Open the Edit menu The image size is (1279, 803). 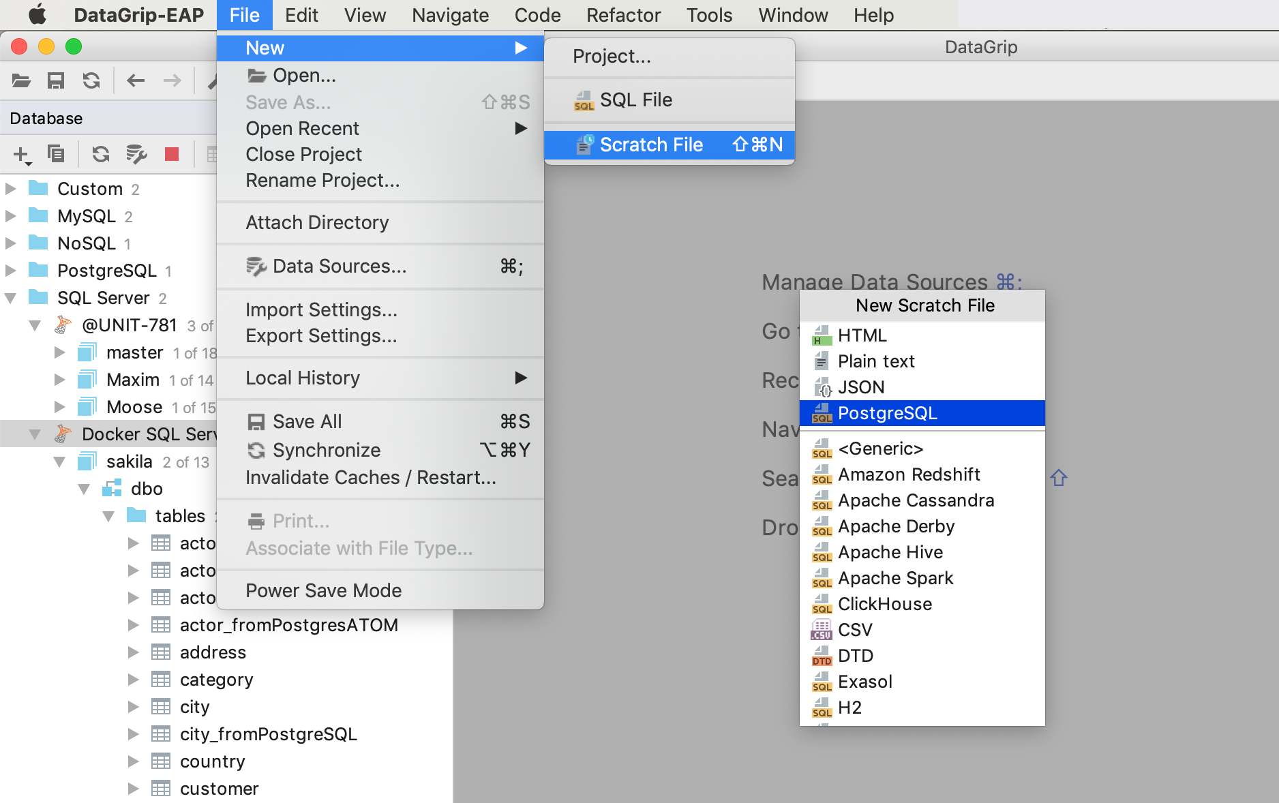(x=301, y=15)
